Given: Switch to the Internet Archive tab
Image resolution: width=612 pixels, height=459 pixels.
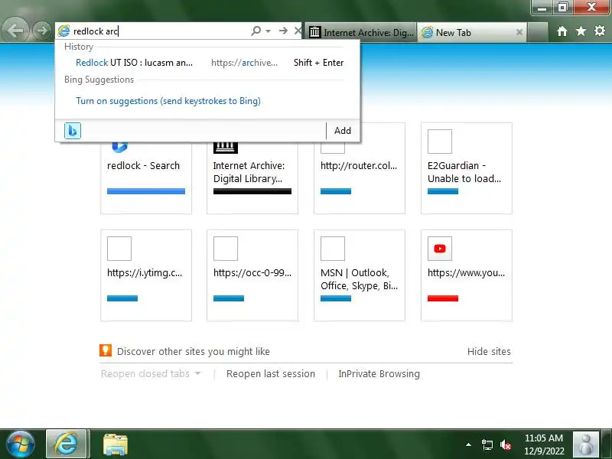Looking at the screenshot, I should coord(361,32).
